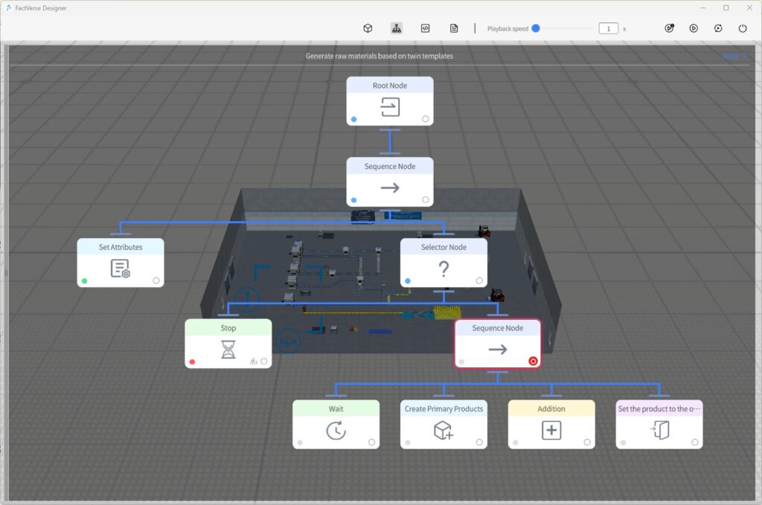Viewport: 762px width, 505px height.
Task: Toggle the red breakpoint on Sequence Node
Action: [533, 361]
